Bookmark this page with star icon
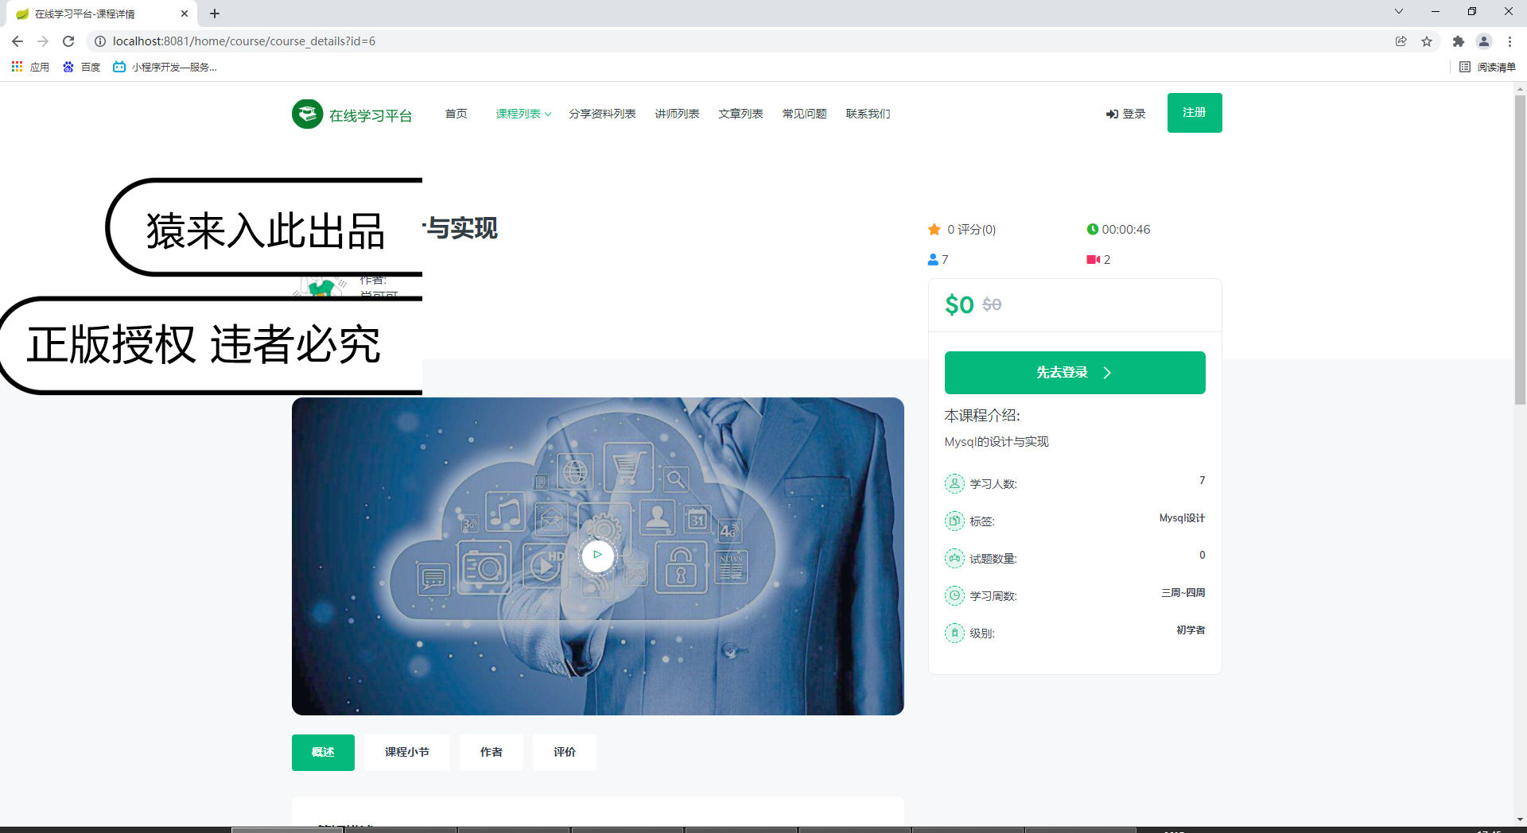The width and height of the screenshot is (1527, 833). tap(1427, 41)
